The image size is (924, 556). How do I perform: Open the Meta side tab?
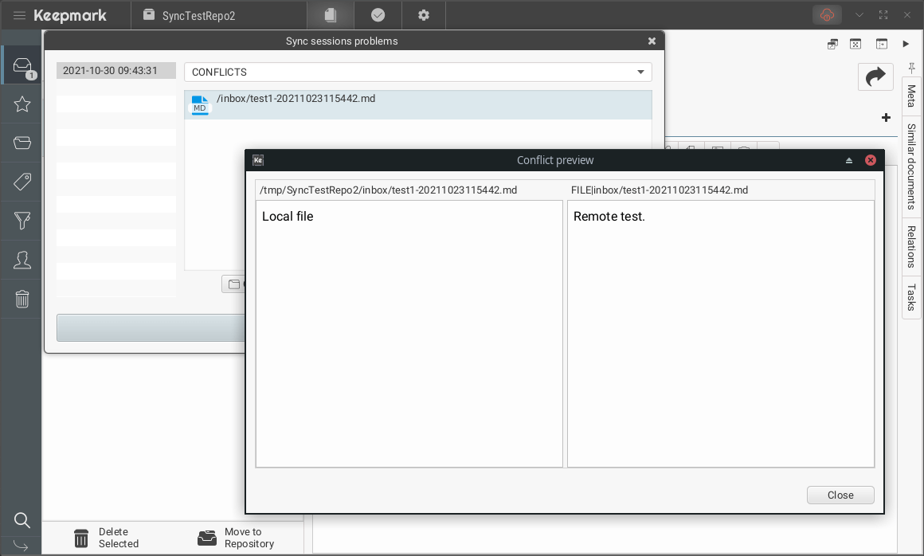coord(911,96)
